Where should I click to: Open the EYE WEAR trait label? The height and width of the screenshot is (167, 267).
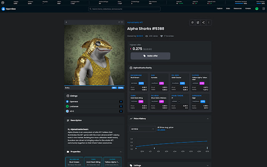155,96
